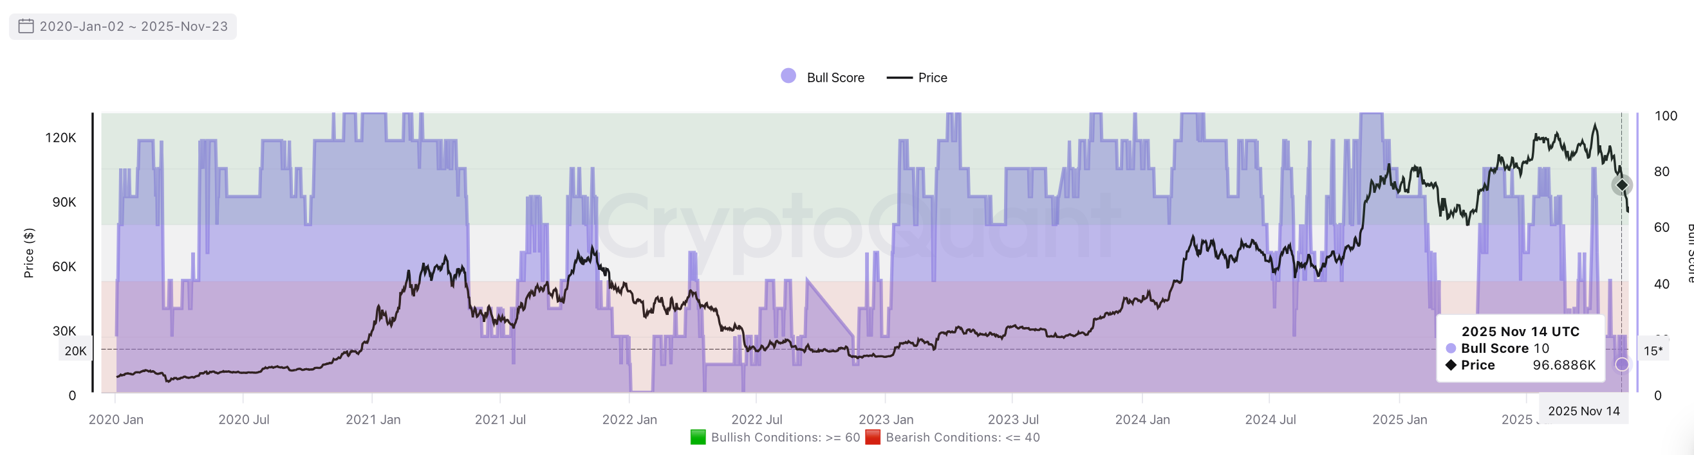
Task: Click the black diamond icon in tooltip
Action: pyautogui.click(x=1451, y=365)
